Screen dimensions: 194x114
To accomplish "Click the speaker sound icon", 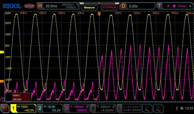I will (182, 108).
